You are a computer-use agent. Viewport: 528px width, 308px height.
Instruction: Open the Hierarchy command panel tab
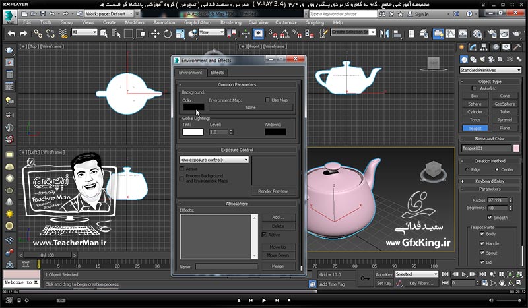tap(484, 47)
